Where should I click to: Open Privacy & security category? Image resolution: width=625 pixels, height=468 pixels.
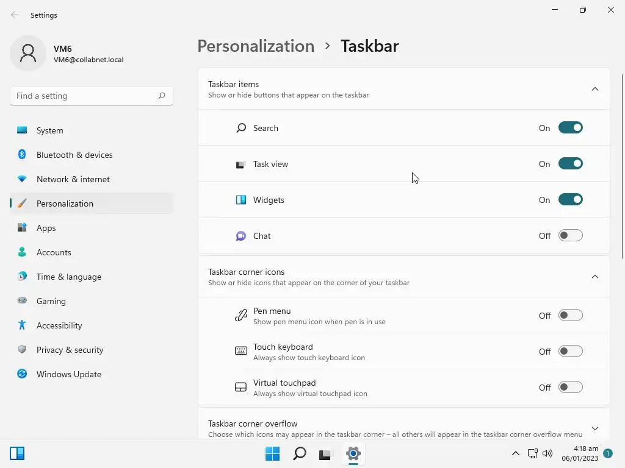[x=92, y=350]
